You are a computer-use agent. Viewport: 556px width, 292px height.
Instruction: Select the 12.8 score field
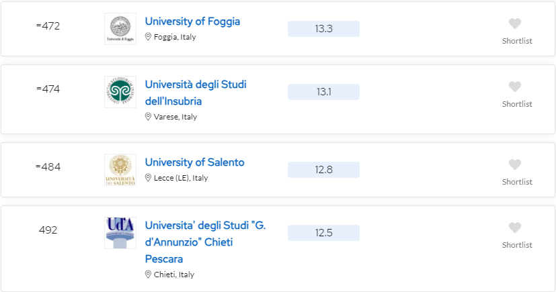[323, 170]
